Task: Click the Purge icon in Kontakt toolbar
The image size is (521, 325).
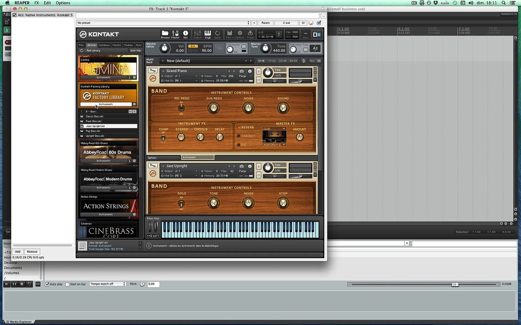Action: 250,34
